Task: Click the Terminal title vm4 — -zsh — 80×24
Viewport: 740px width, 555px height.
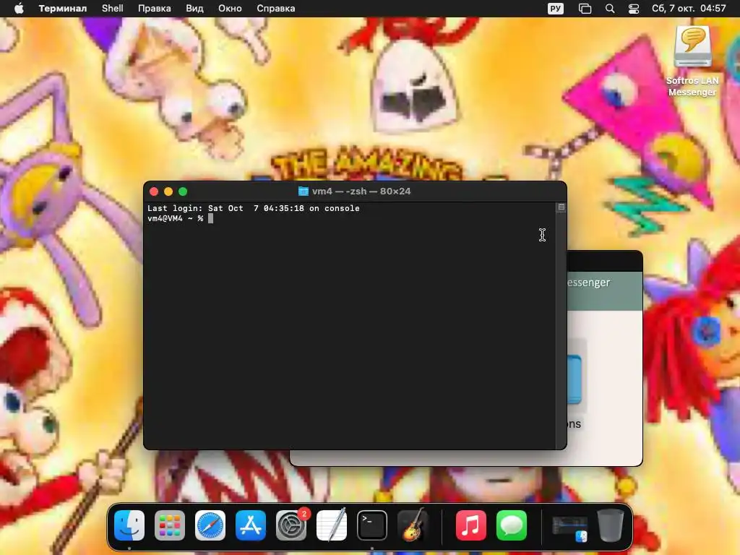Action: coord(361,191)
